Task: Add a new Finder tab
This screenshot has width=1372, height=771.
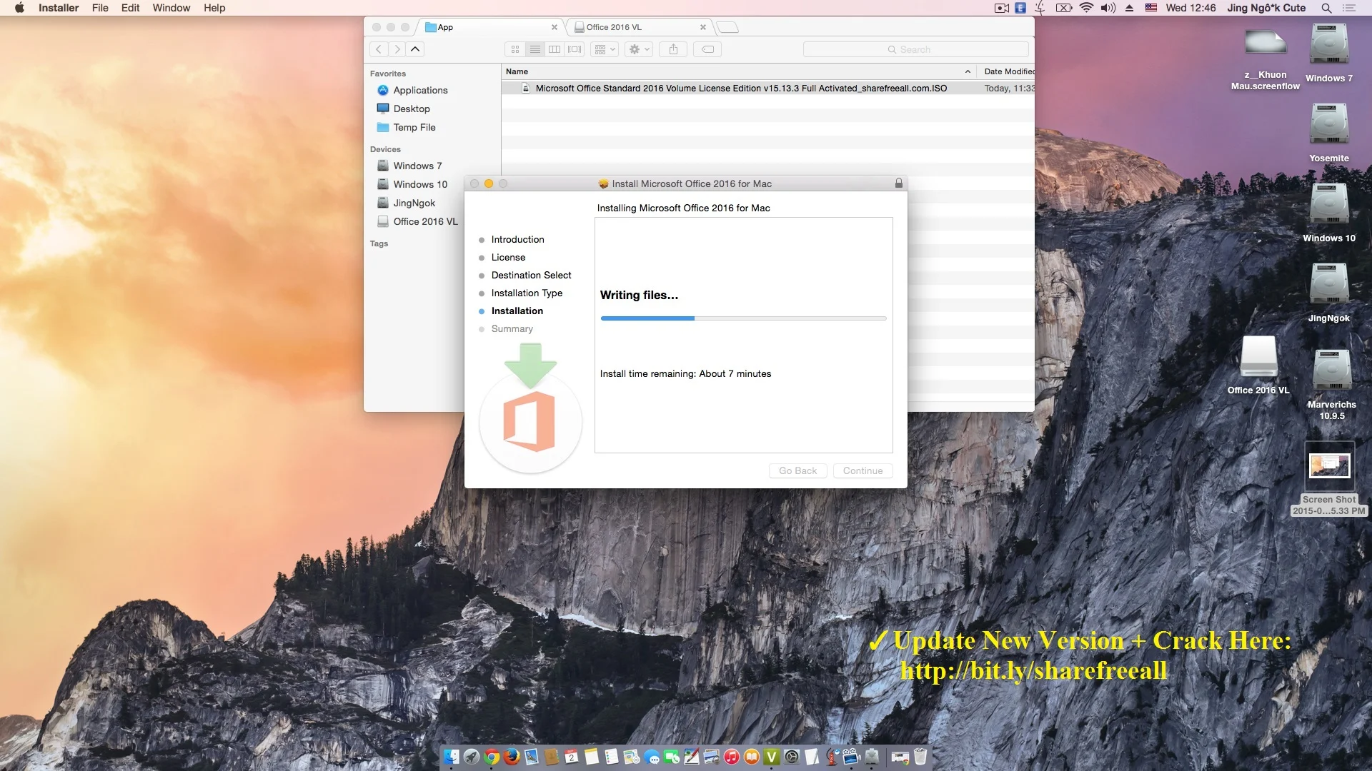Action: click(x=727, y=27)
